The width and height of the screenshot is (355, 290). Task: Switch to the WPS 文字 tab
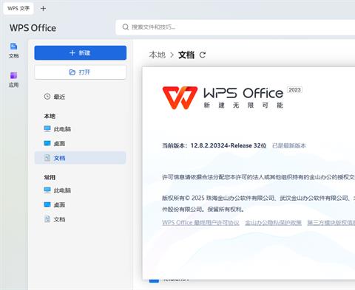point(18,8)
